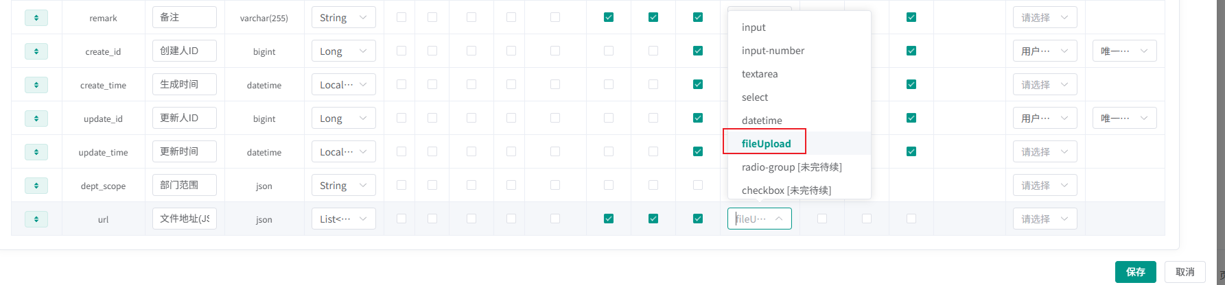The width and height of the screenshot is (1225, 285).
Task: Click the sort handle icon for update_id row
Action: (36, 119)
